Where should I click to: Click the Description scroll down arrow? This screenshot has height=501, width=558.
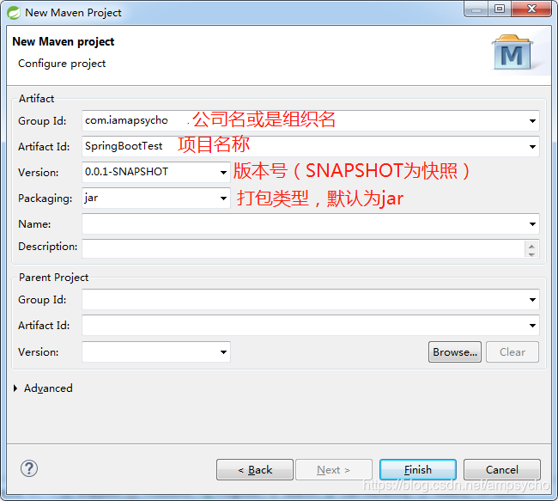pyautogui.click(x=531, y=254)
